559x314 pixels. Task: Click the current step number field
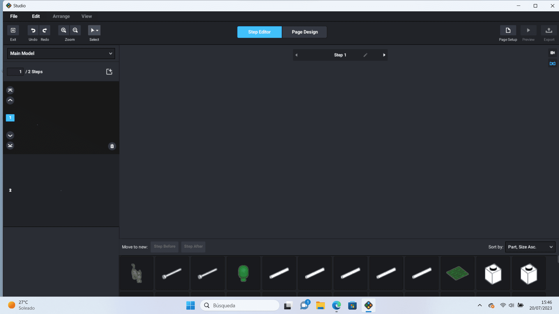coord(15,72)
